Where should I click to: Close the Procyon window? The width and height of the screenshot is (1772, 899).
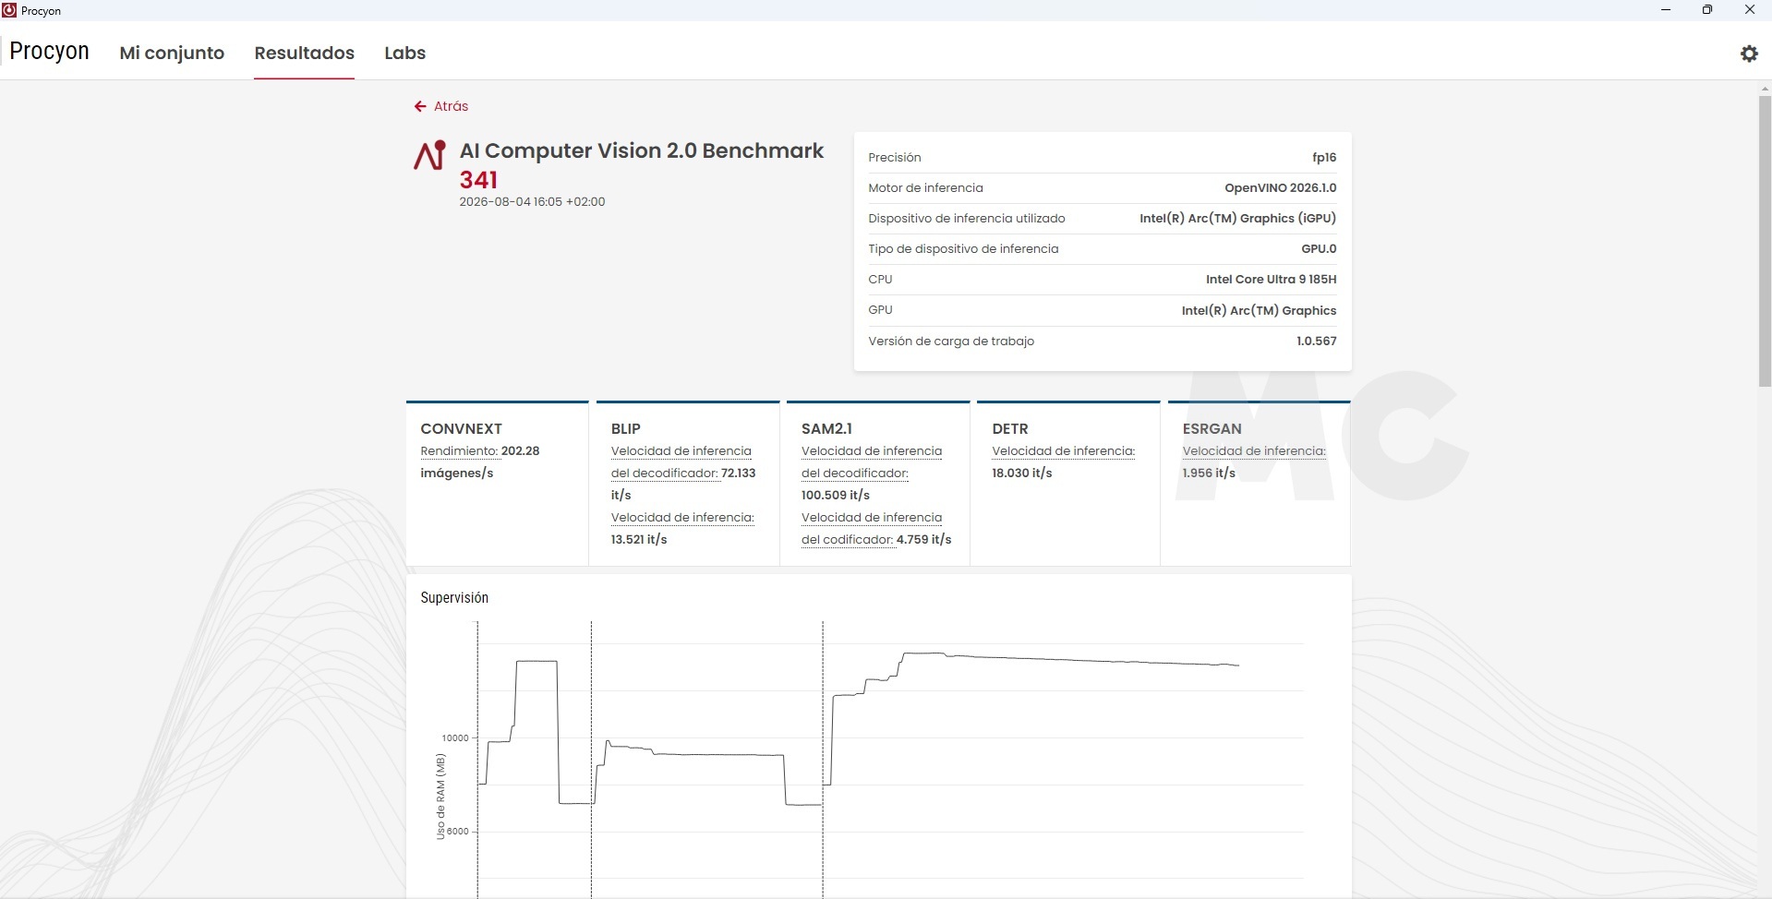(x=1749, y=10)
